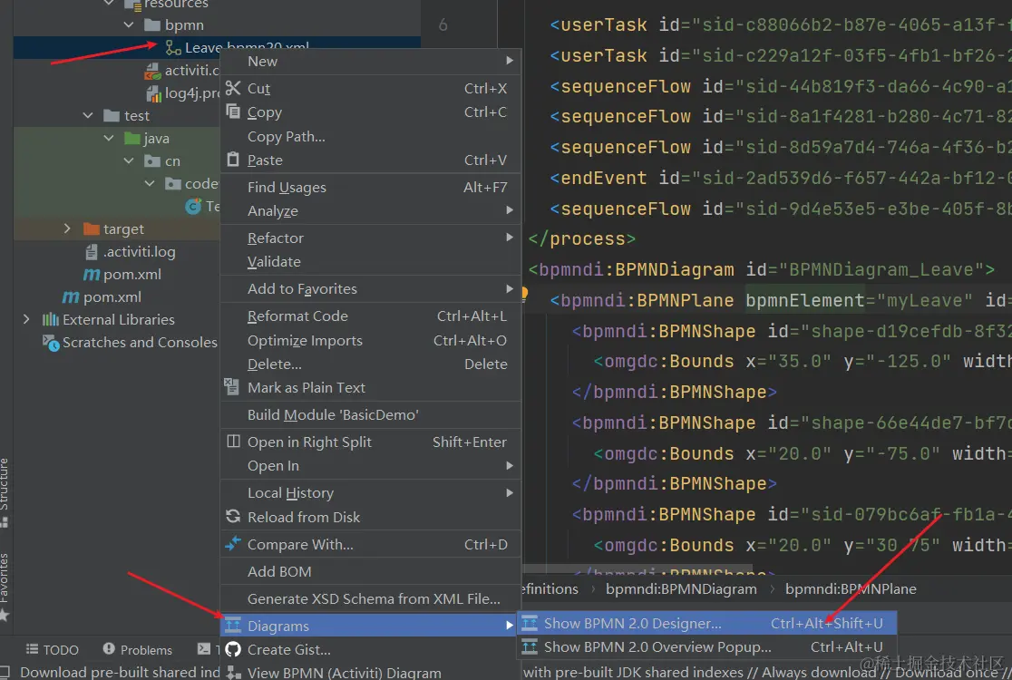The height and width of the screenshot is (680, 1012).
Task: Click line number 6 in gutter
Action: pyautogui.click(x=443, y=24)
